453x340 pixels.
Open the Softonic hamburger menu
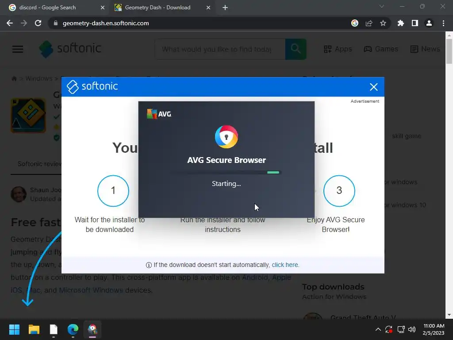click(x=18, y=49)
